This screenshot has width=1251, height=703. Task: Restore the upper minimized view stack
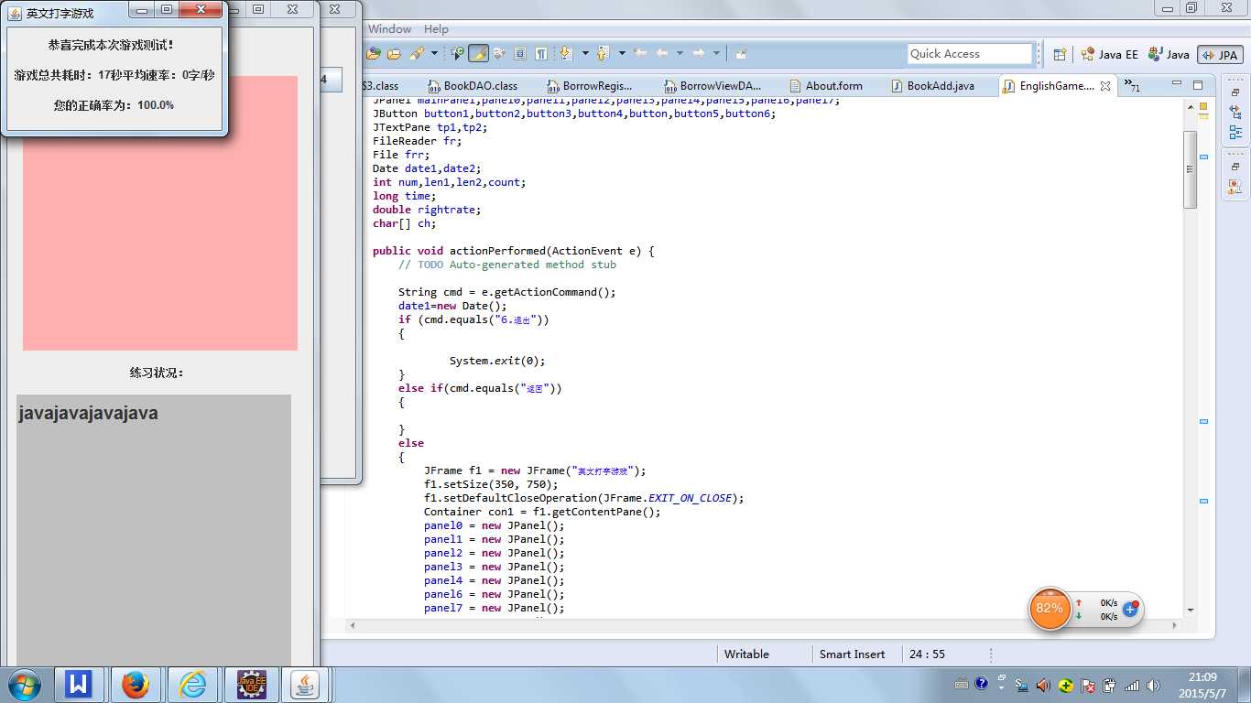(1235, 92)
